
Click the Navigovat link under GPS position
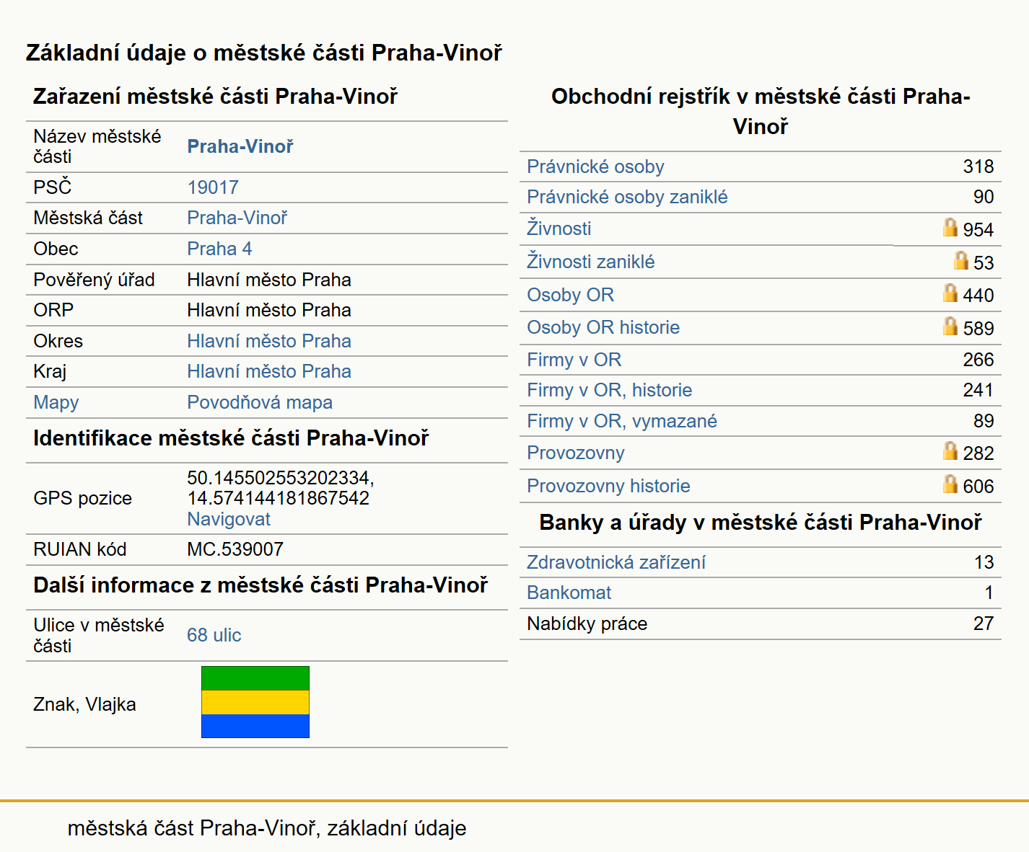click(229, 519)
